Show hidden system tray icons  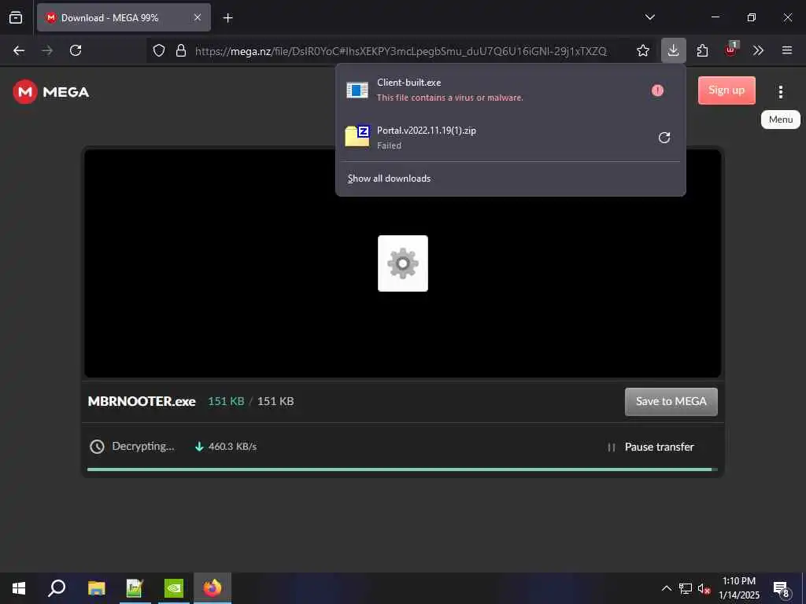666,588
